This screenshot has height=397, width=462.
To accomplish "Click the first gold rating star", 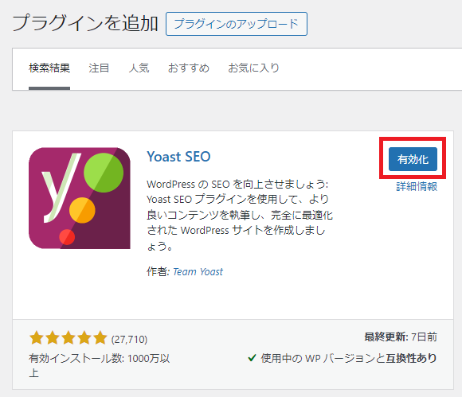I will click(37, 338).
